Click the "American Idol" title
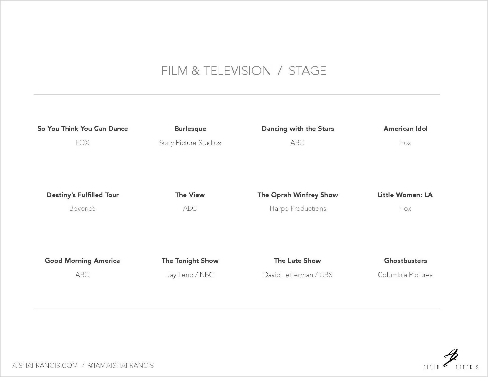 coord(405,129)
